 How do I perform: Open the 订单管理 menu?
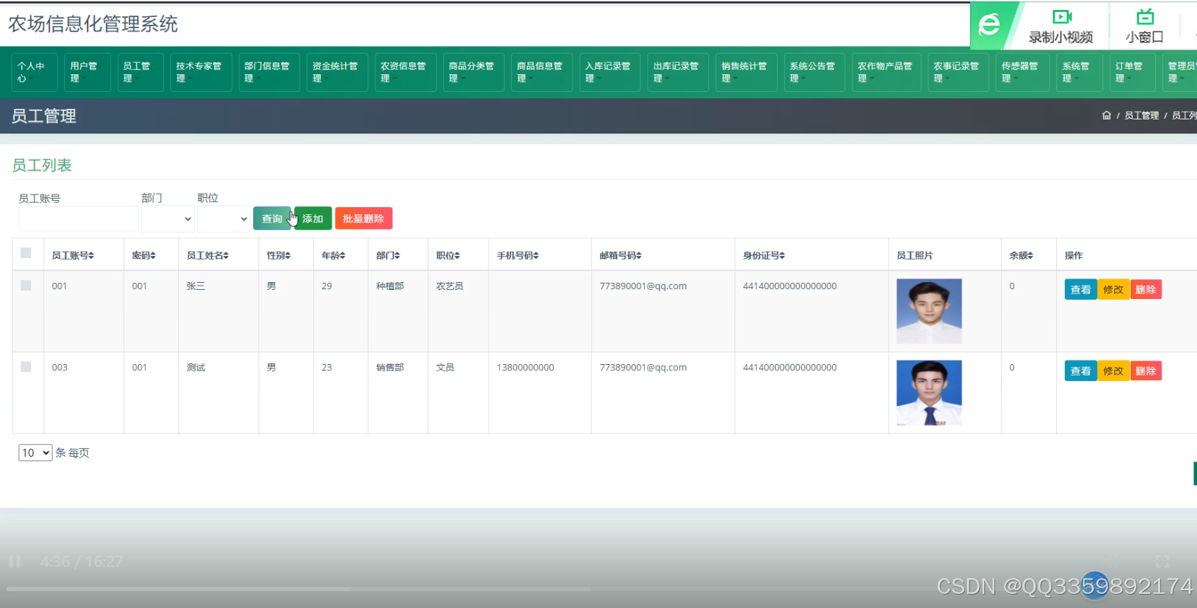point(1133,72)
